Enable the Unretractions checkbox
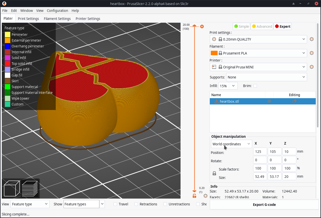The height and width of the screenshot is (218, 321). pyautogui.click(x=165, y=204)
